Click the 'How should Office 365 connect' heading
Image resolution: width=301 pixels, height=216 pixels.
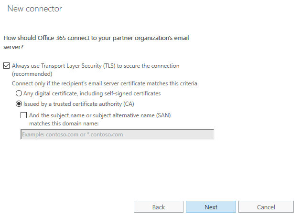tap(100, 37)
